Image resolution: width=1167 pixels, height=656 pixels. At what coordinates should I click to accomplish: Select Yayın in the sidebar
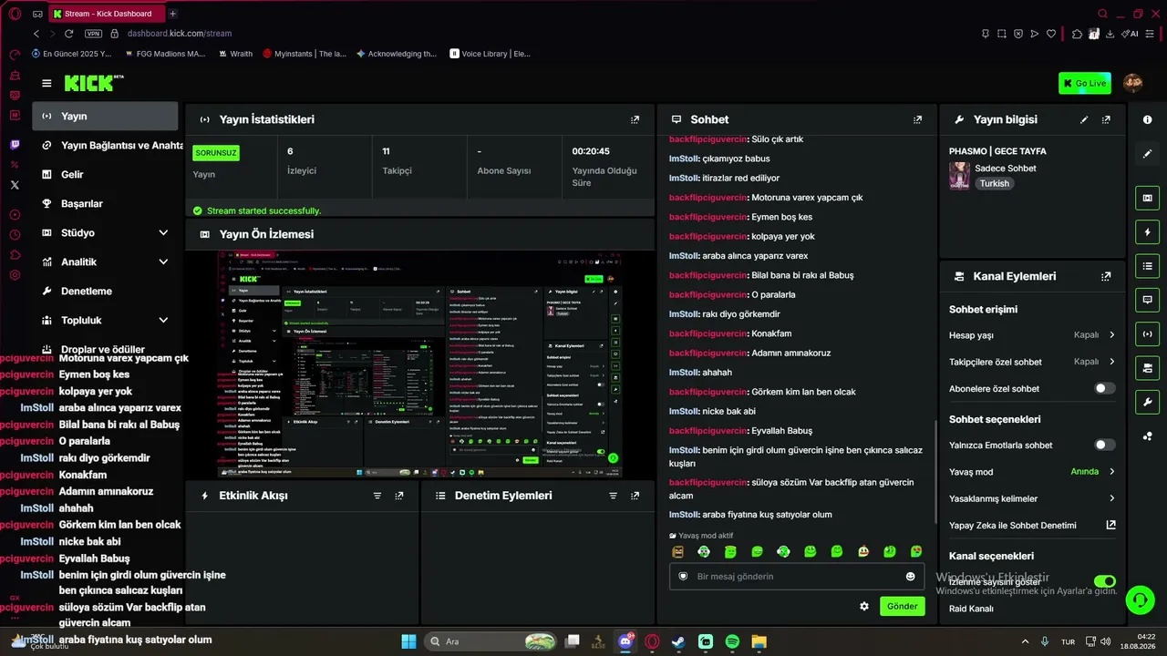coord(105,116)
